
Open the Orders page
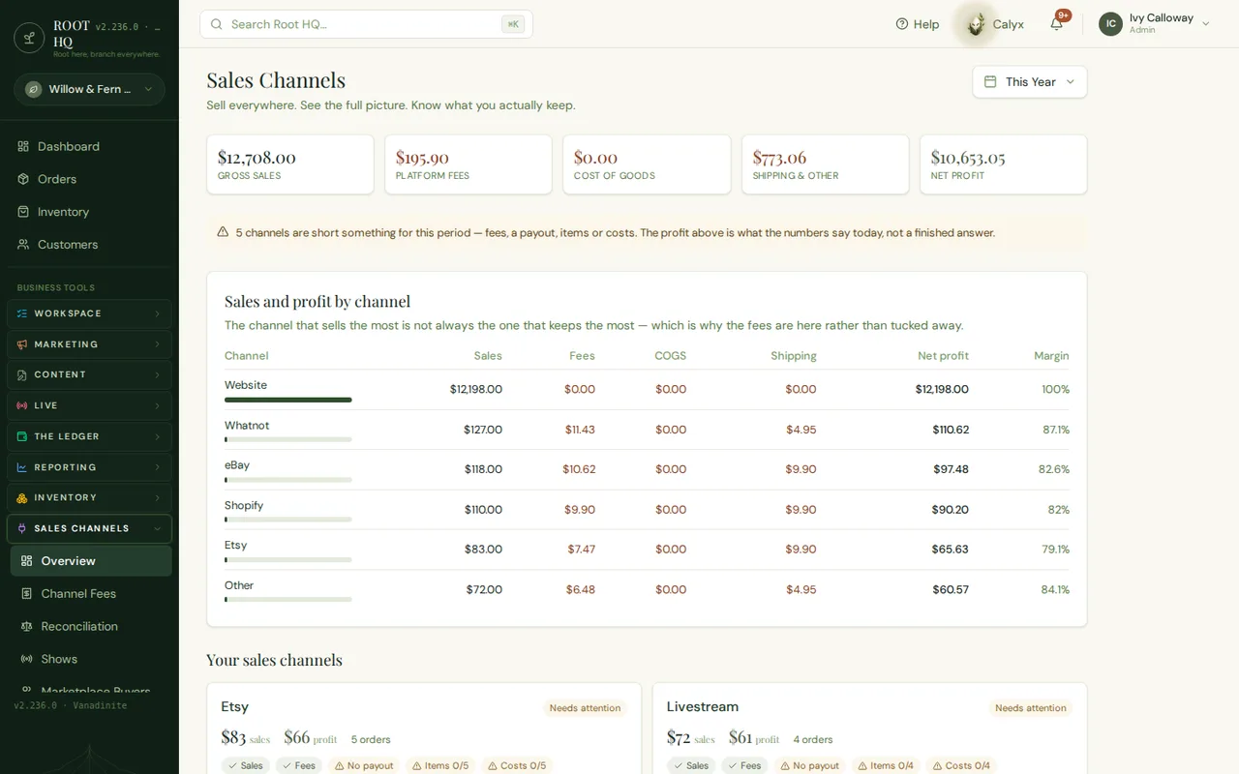point(89,179)
